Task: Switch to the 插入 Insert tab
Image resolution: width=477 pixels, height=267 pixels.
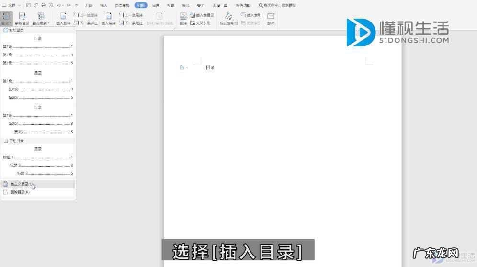Action: click(104, 5)
